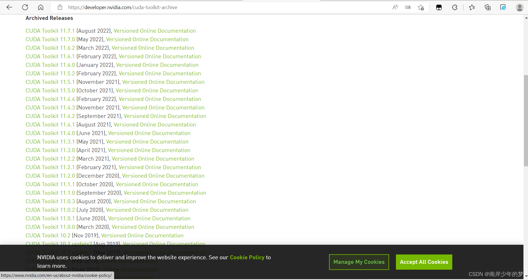Open the user profile avatar
The width and height of the screenshot is (528, 280).
point(519,7)
